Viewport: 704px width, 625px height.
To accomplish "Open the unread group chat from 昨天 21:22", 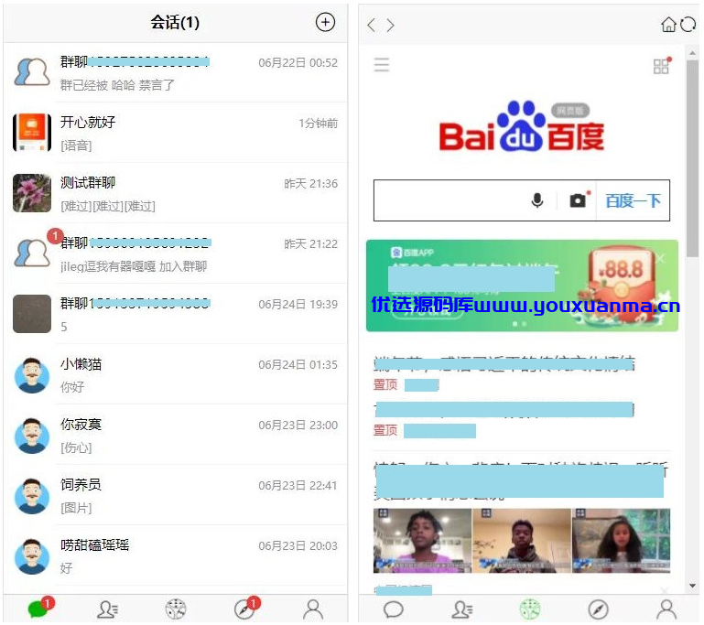I will pos(176,254).
